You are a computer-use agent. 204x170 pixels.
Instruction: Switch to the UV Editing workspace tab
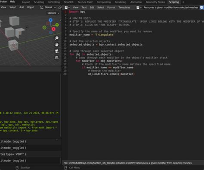coord(54,2)
